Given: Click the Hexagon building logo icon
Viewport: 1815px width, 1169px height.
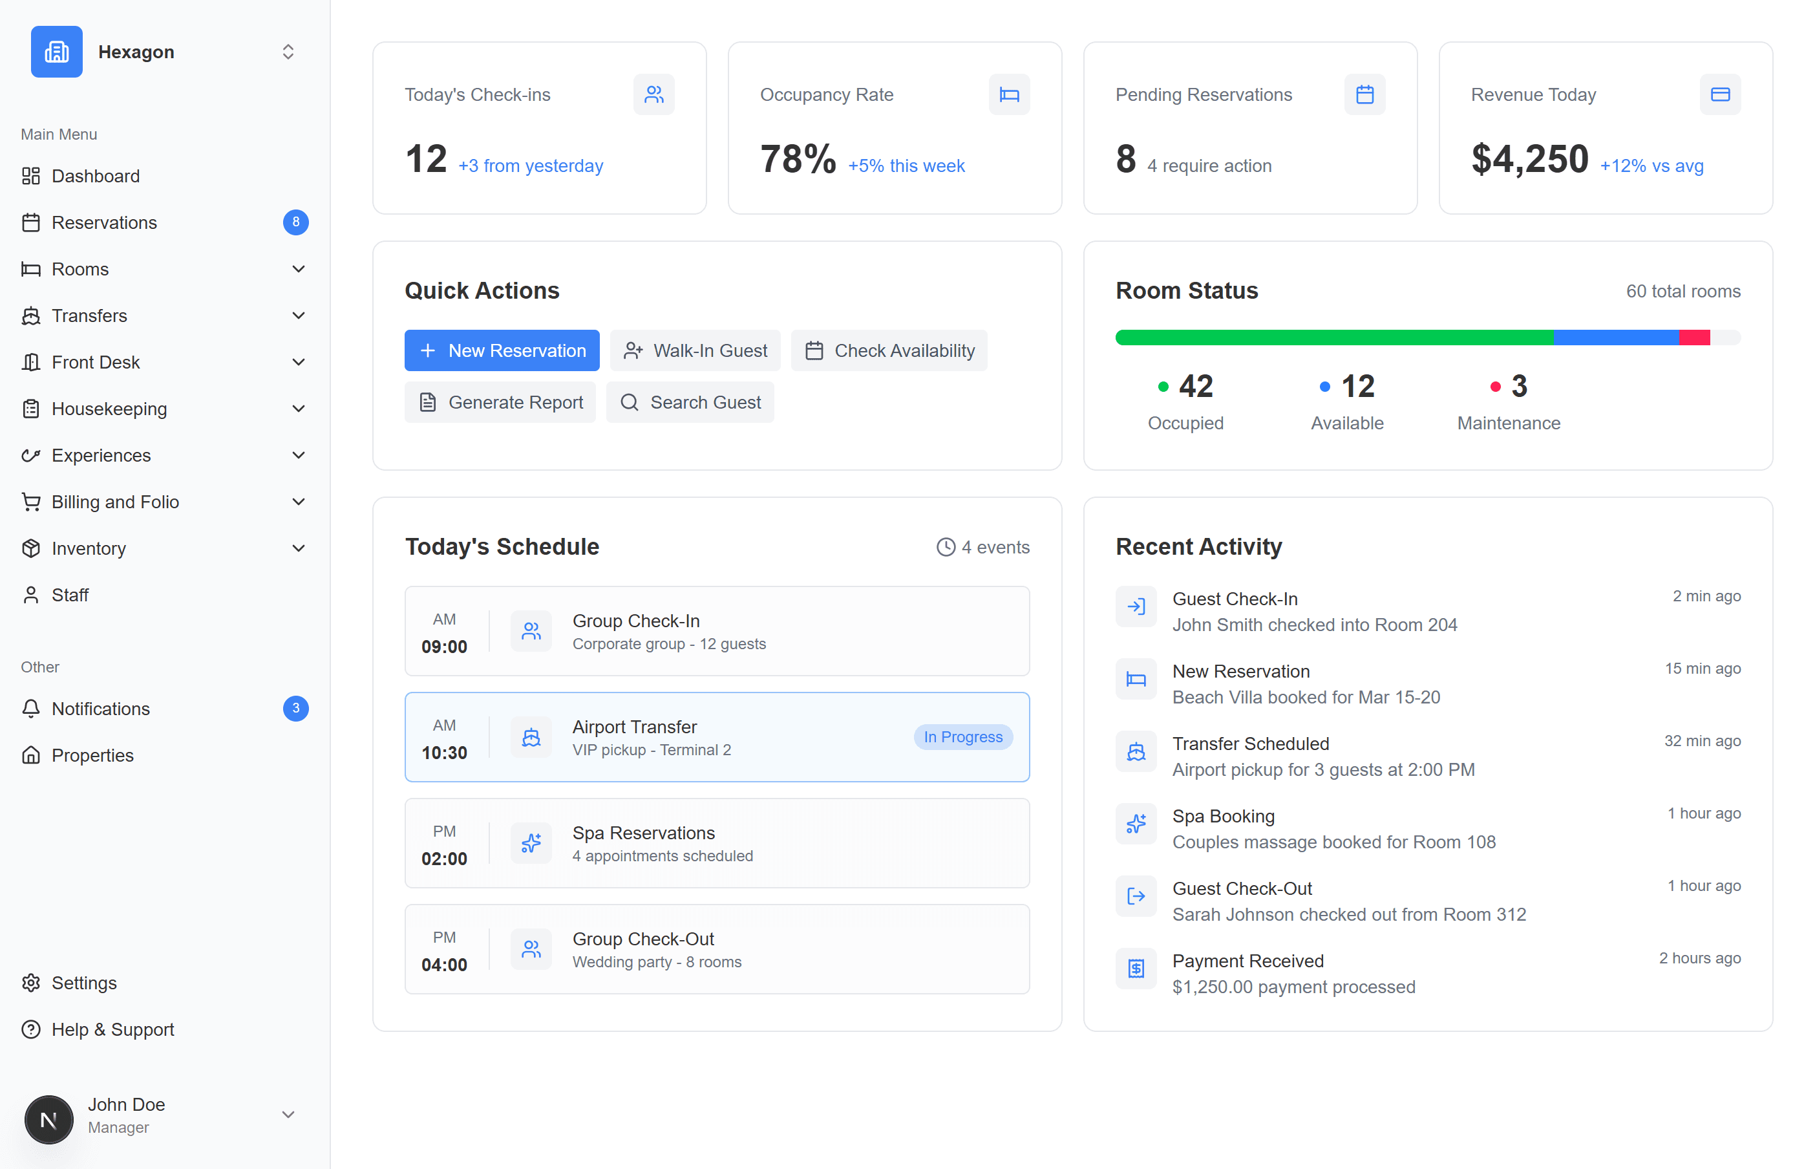Looking at the screenshot, I should [56, 52].
